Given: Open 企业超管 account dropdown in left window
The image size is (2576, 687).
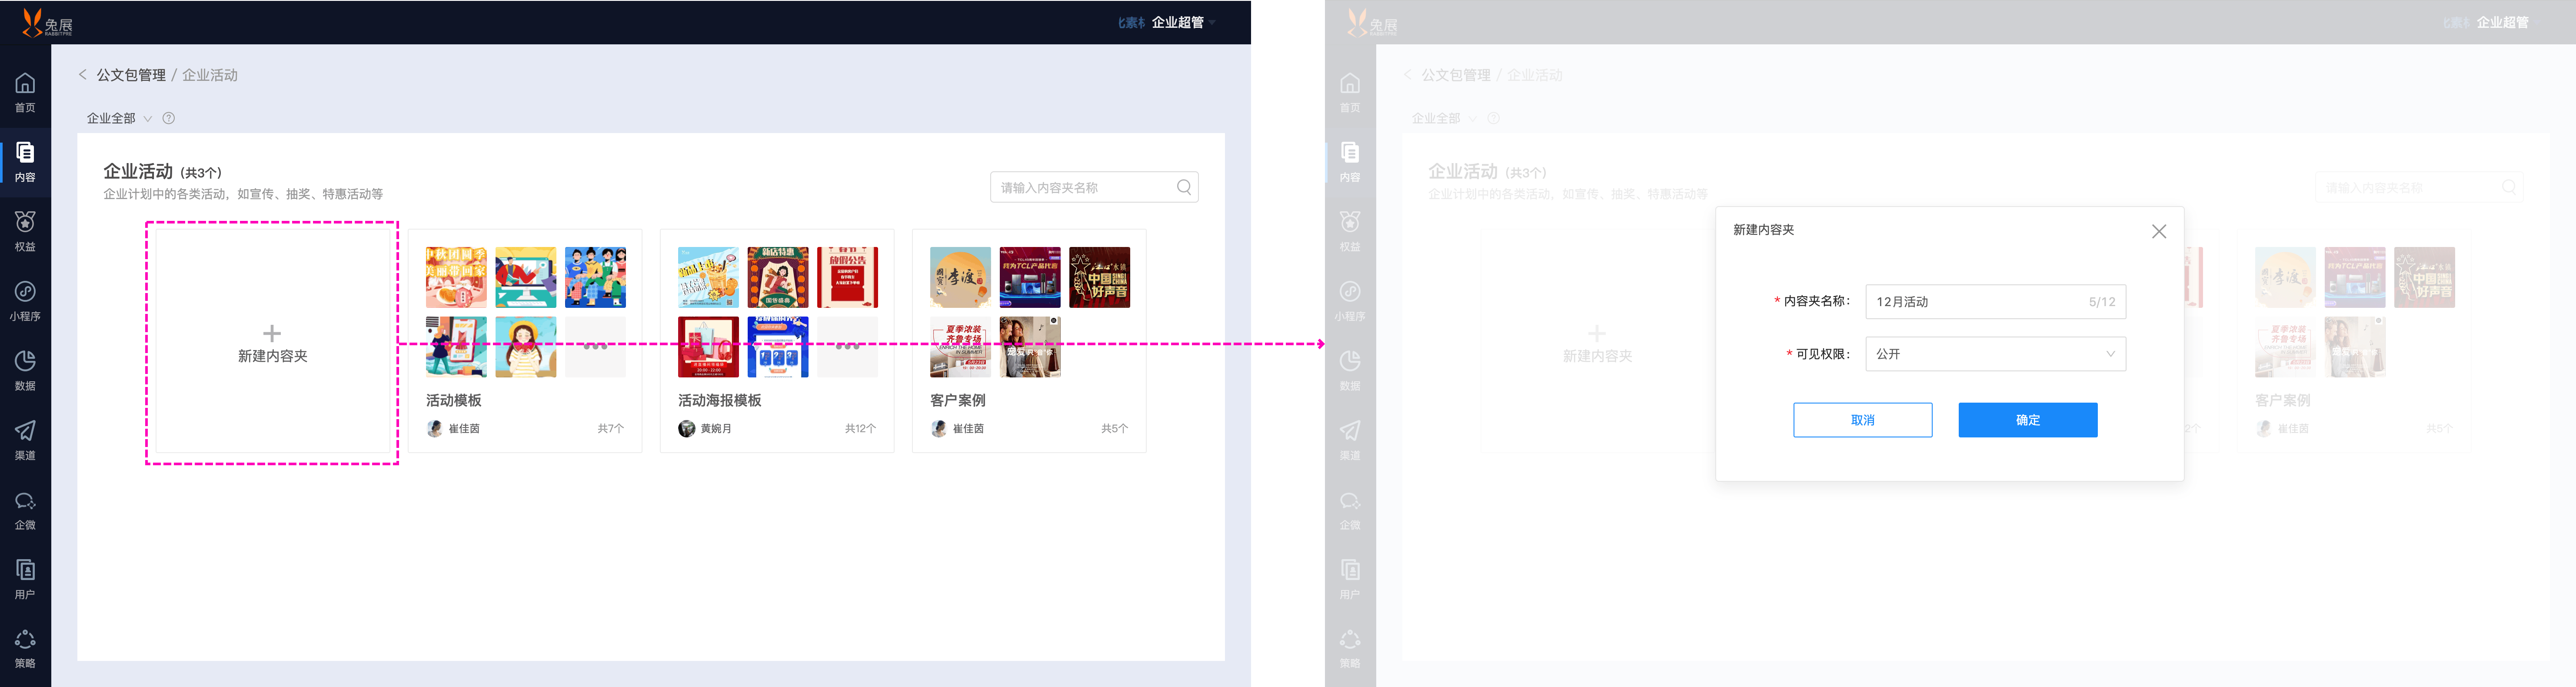Looking at the screenshot, I should point(1184,22).
